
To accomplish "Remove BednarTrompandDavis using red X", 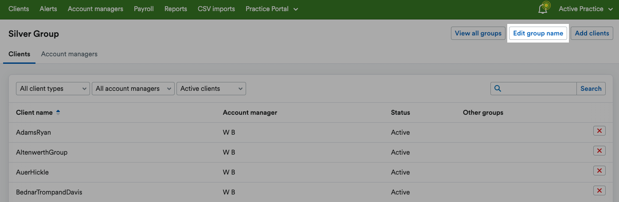I will 599,190.
